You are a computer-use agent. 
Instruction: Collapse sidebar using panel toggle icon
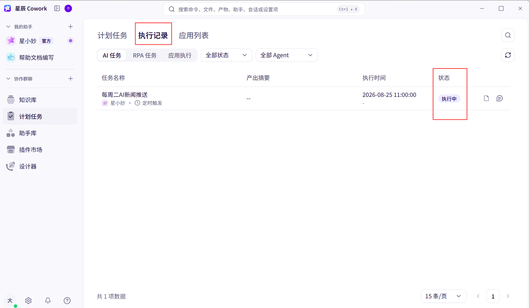[57, 9]
